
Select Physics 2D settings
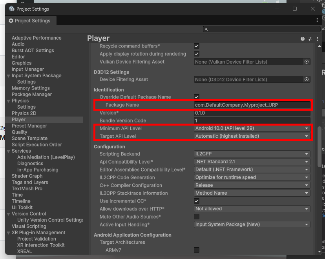click(24, 113)
